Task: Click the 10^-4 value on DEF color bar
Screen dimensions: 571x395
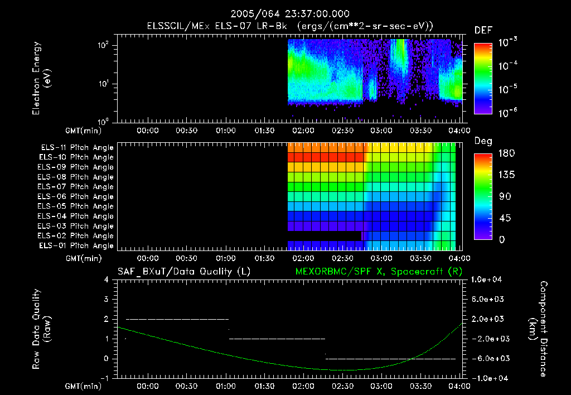Action: [507, 66]
